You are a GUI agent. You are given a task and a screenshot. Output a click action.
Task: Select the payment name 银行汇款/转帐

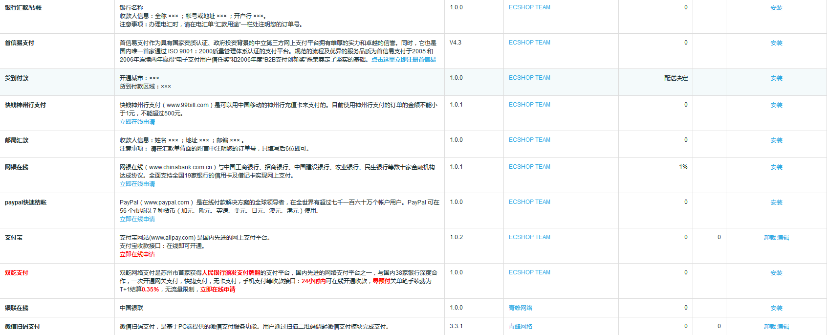tap(23, 8)
